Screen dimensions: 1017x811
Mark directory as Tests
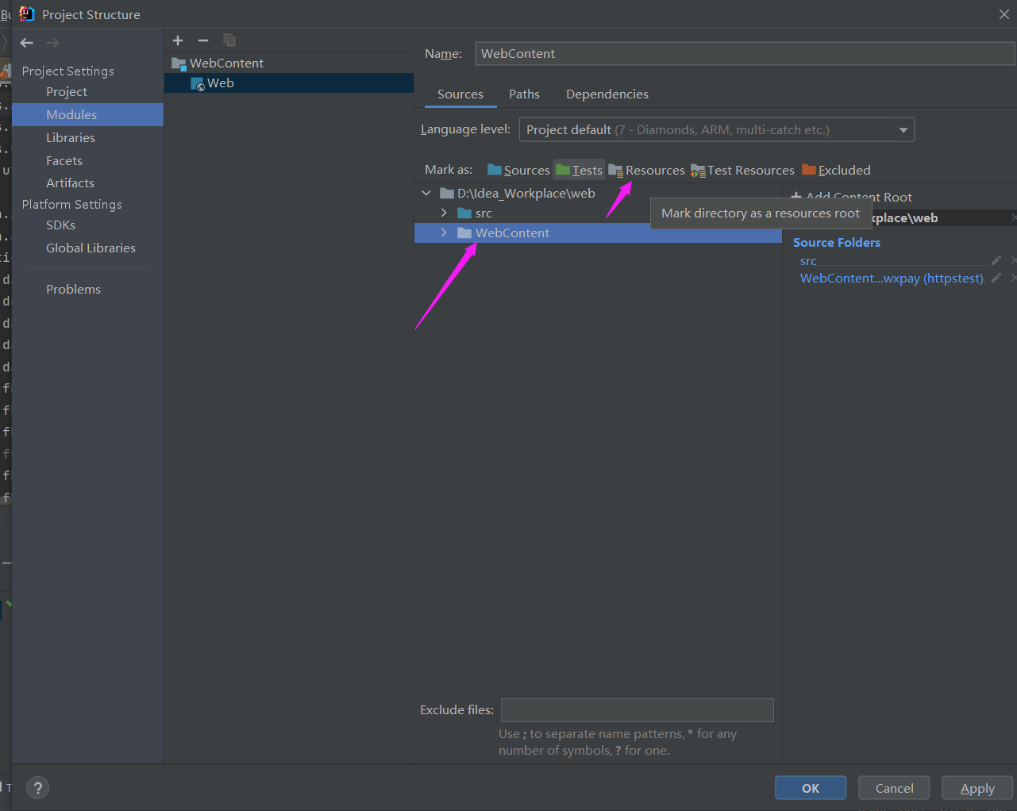(x=579, y=170)
